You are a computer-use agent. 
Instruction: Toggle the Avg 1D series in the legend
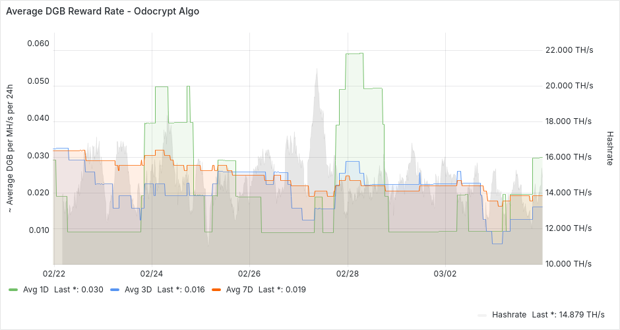[36, 289]
